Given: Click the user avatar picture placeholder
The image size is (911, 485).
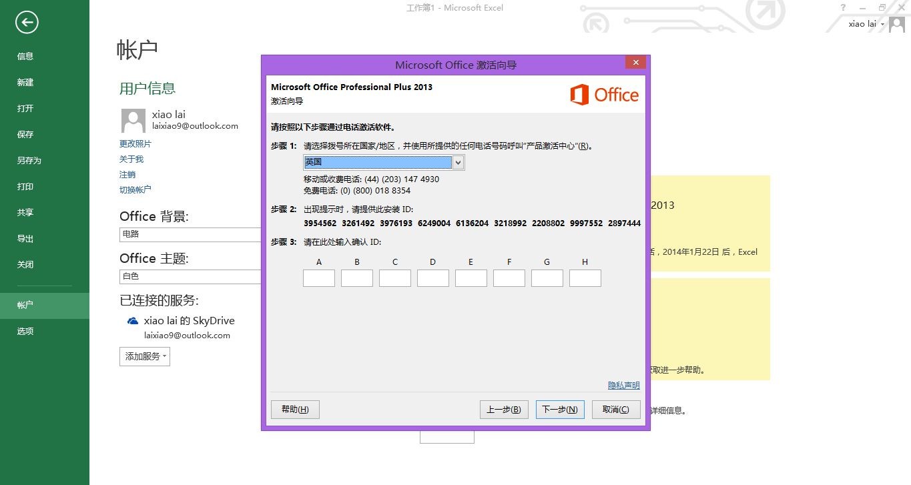Looking at the screenshot, I should [133, 121].
